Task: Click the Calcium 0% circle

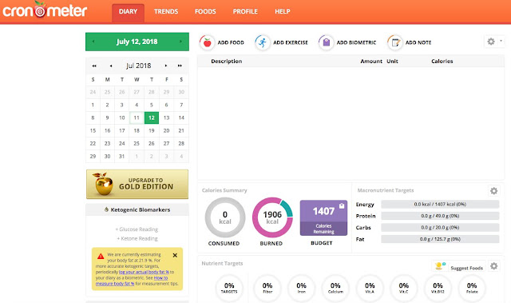Action: 335,288
